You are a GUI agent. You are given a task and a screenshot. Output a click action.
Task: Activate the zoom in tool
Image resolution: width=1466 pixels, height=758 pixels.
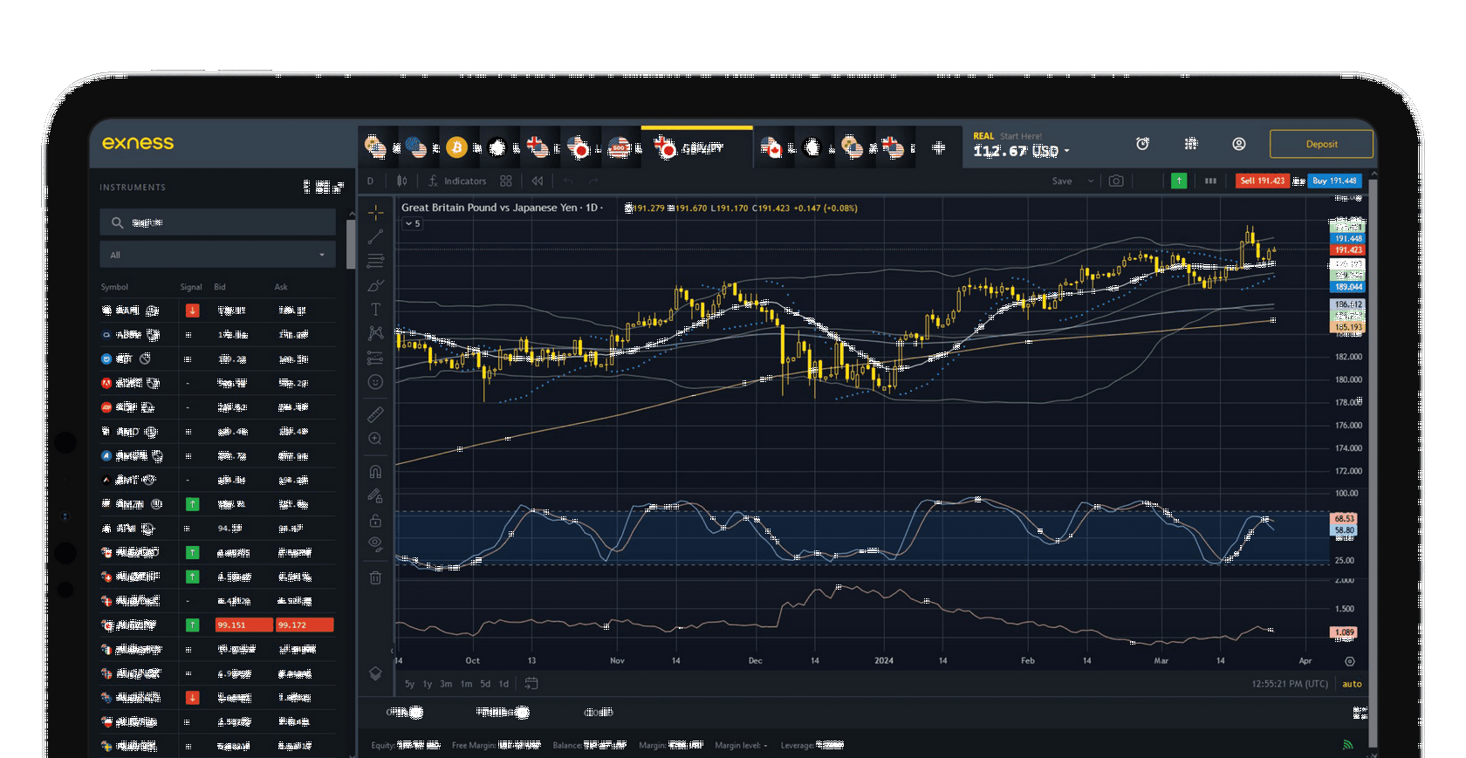coord(375,439)
